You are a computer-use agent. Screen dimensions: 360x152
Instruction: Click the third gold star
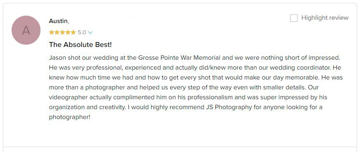pyautogui.click(x=62, y=32)
